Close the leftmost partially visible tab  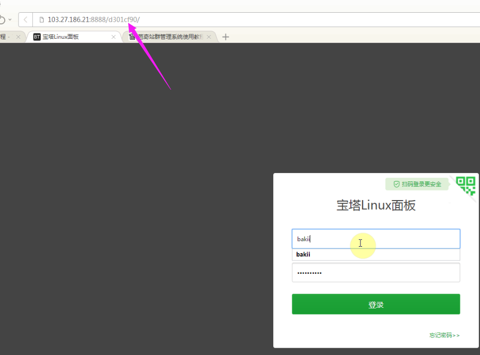19,37
